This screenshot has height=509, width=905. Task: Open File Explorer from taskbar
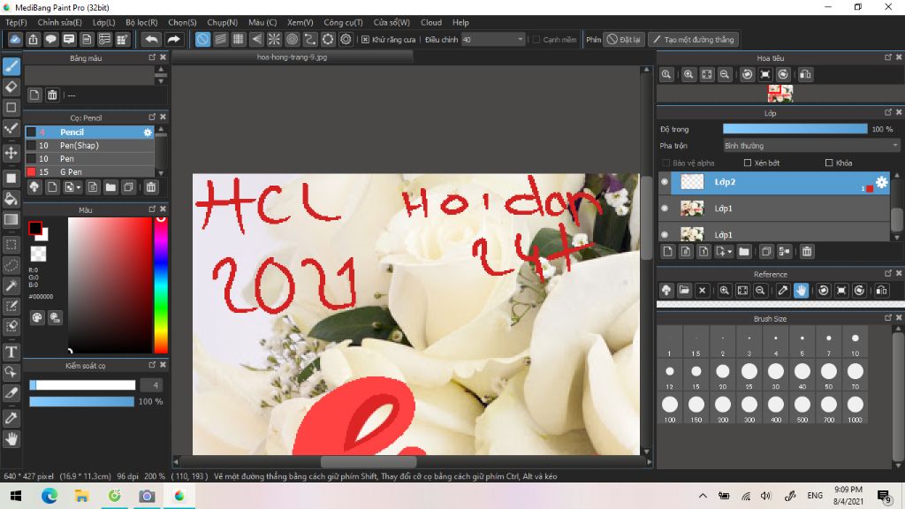pos(81,496)
